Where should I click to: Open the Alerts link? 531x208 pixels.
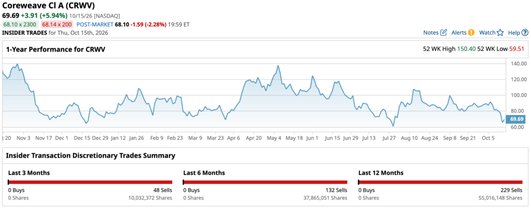point(459,33)
